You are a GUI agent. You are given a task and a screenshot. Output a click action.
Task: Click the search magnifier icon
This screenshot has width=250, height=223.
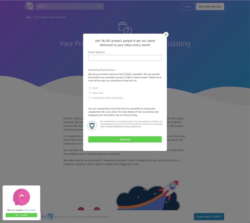(100, 6)
